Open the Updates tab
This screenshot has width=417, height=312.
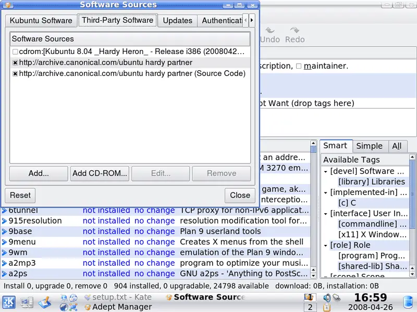click(x=177, y=21)
